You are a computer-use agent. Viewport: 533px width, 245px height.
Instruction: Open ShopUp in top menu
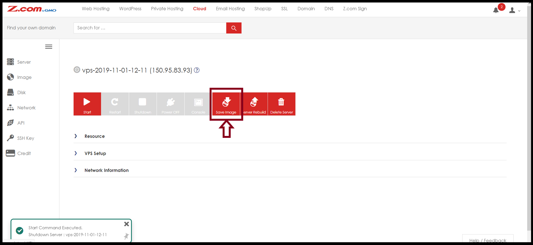[x=263, y=9]
